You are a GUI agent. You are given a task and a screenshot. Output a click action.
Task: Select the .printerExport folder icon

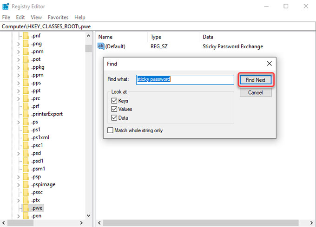point(26,114)
